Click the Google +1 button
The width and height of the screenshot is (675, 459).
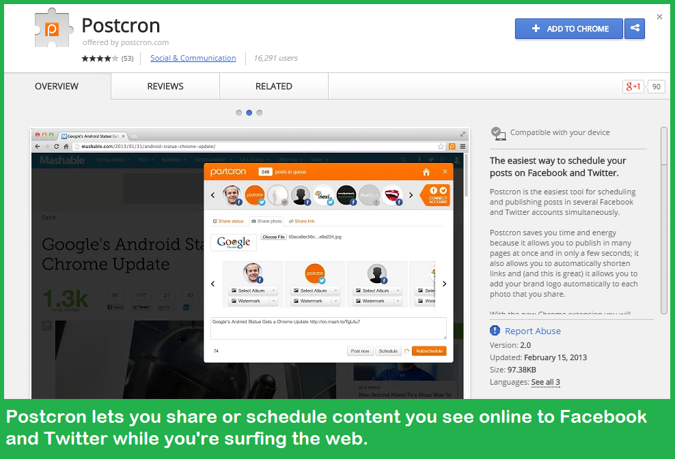[x=633, y=87]
